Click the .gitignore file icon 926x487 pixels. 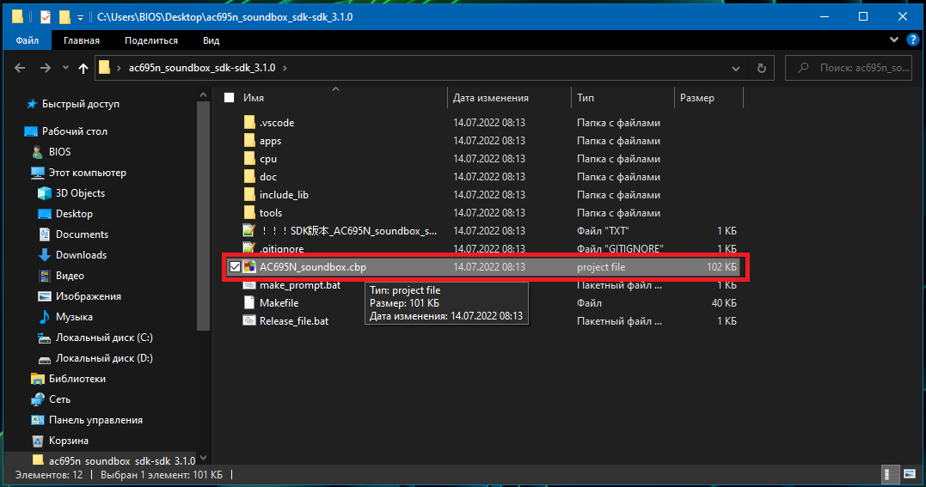pyautogui.click(x=249, y=247)
